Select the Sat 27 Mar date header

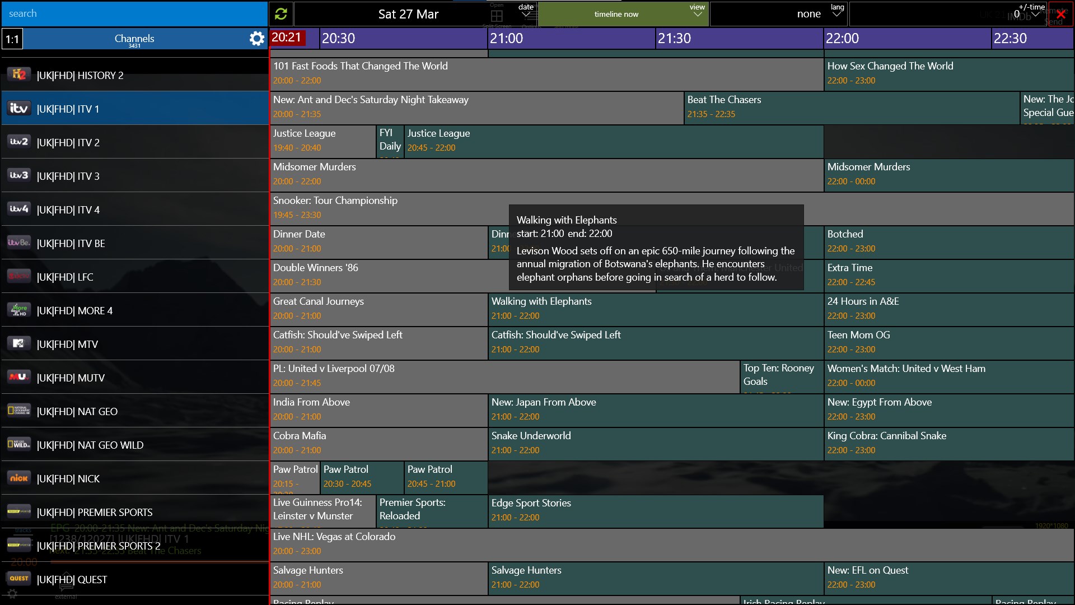409,13
